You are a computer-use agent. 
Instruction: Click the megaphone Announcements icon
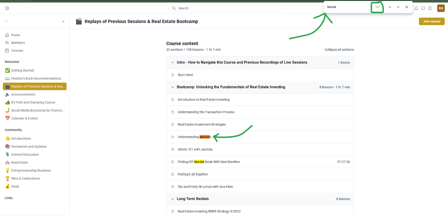coord(7,94)
